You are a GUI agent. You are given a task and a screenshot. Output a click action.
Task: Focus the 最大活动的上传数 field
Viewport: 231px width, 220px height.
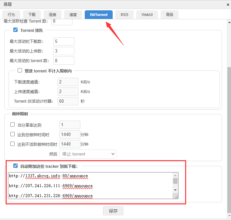63,51
